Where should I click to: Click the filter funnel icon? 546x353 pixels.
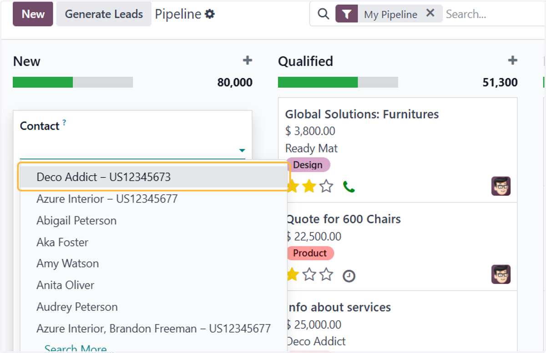(347, 14)
